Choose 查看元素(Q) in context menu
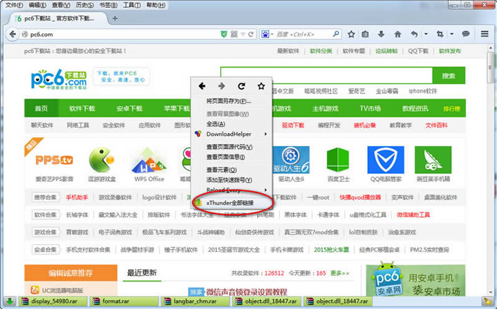 [232, 170]
